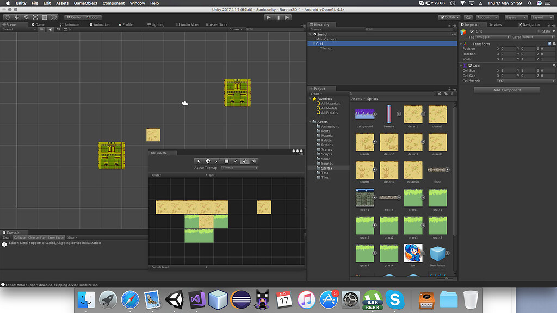Select the Rotate tool in the toolbar

[26, 17]
